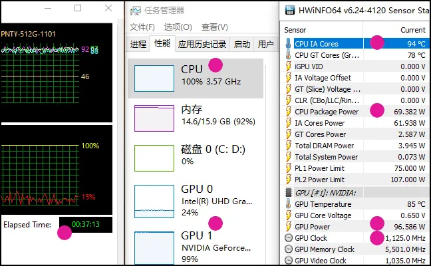
Task: Click the clock icon beside GPU Clock
Action: (x=289, y=237)
